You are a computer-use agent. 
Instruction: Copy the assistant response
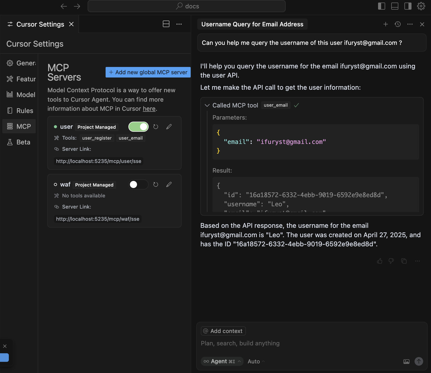click(404, 261)
